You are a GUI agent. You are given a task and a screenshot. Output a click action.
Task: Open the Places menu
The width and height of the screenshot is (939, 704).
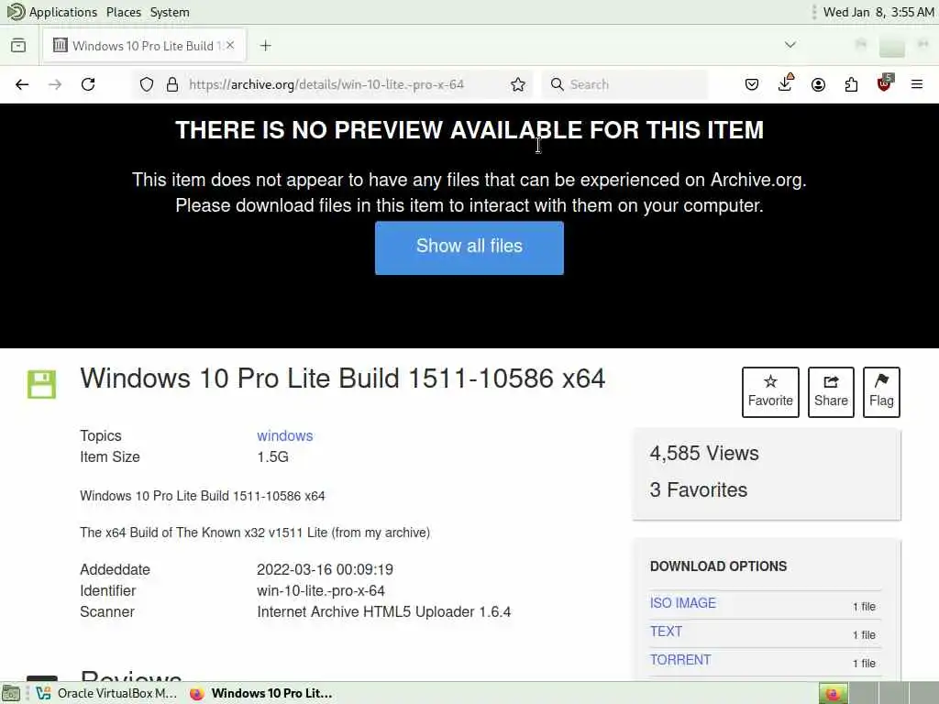124,12
